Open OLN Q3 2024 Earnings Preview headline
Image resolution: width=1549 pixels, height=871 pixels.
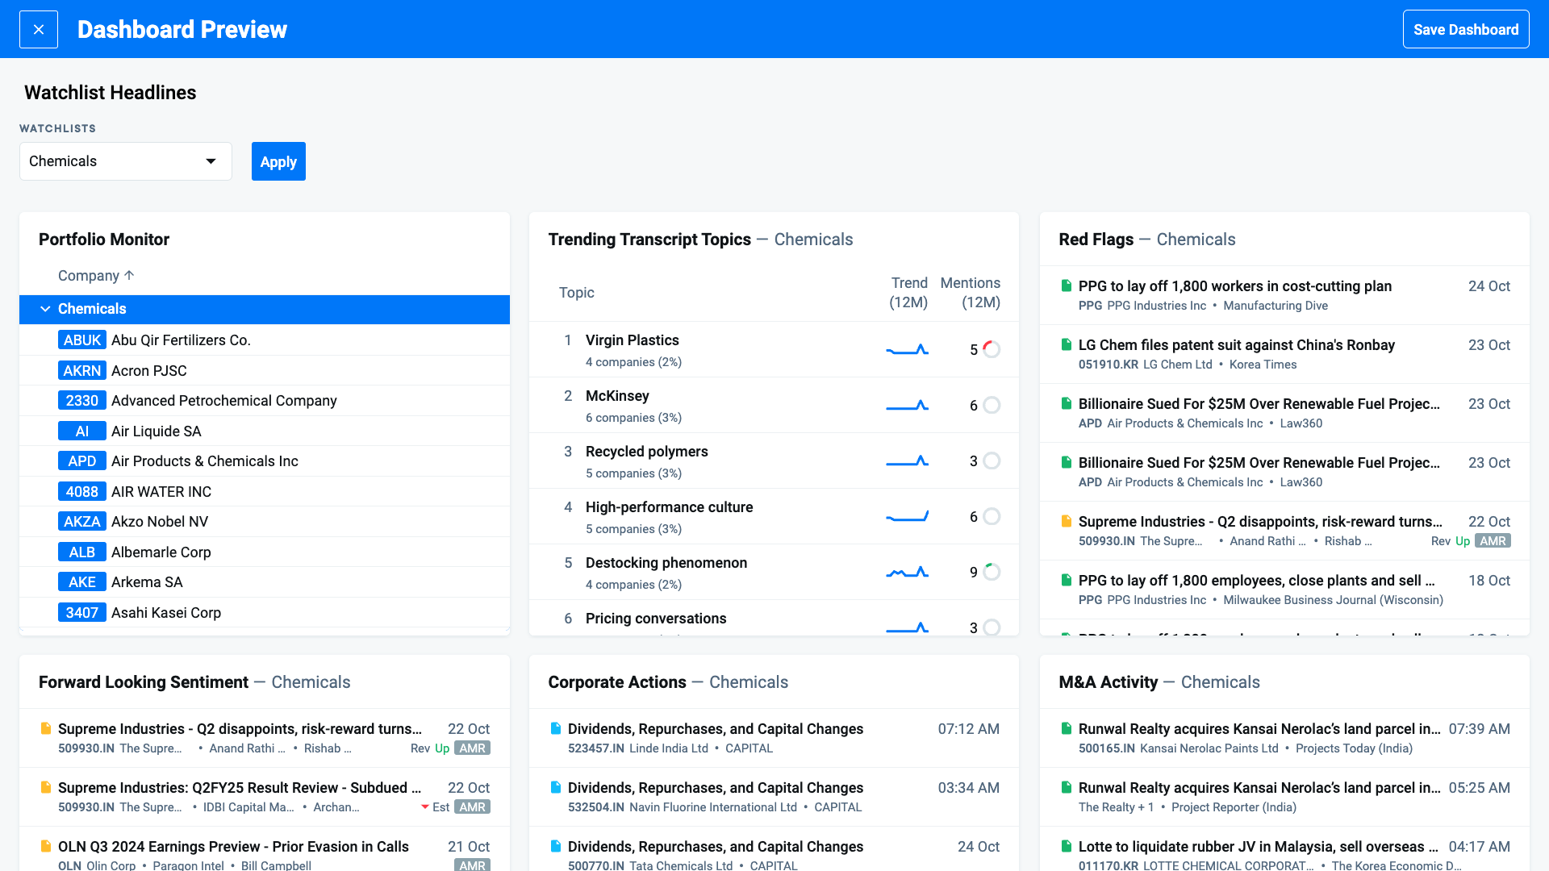click(233, 847)
